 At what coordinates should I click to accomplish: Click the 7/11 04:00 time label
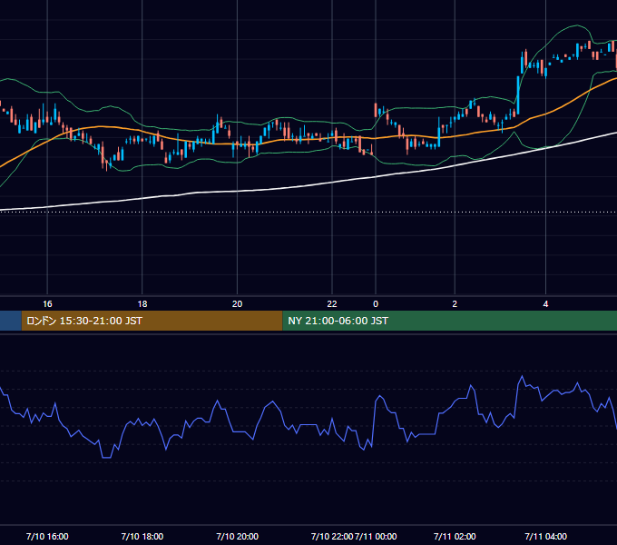pos(546,536)
